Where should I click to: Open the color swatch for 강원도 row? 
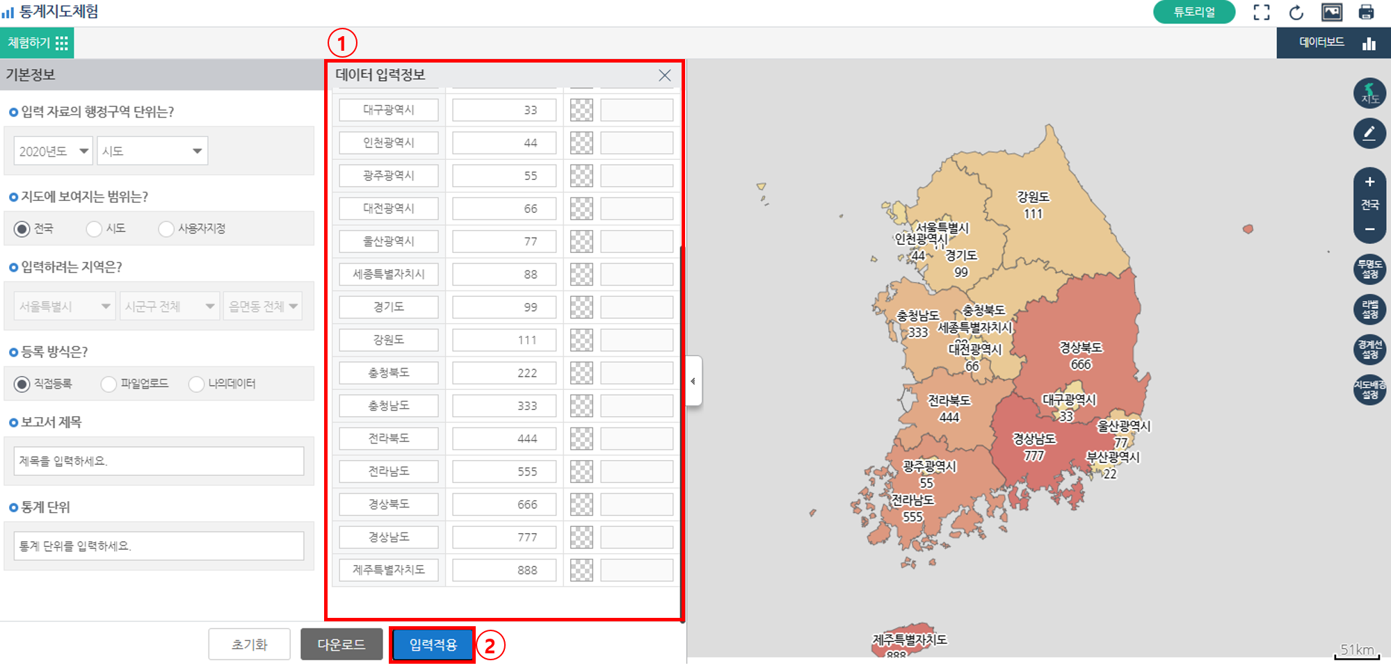click(581, 340)
